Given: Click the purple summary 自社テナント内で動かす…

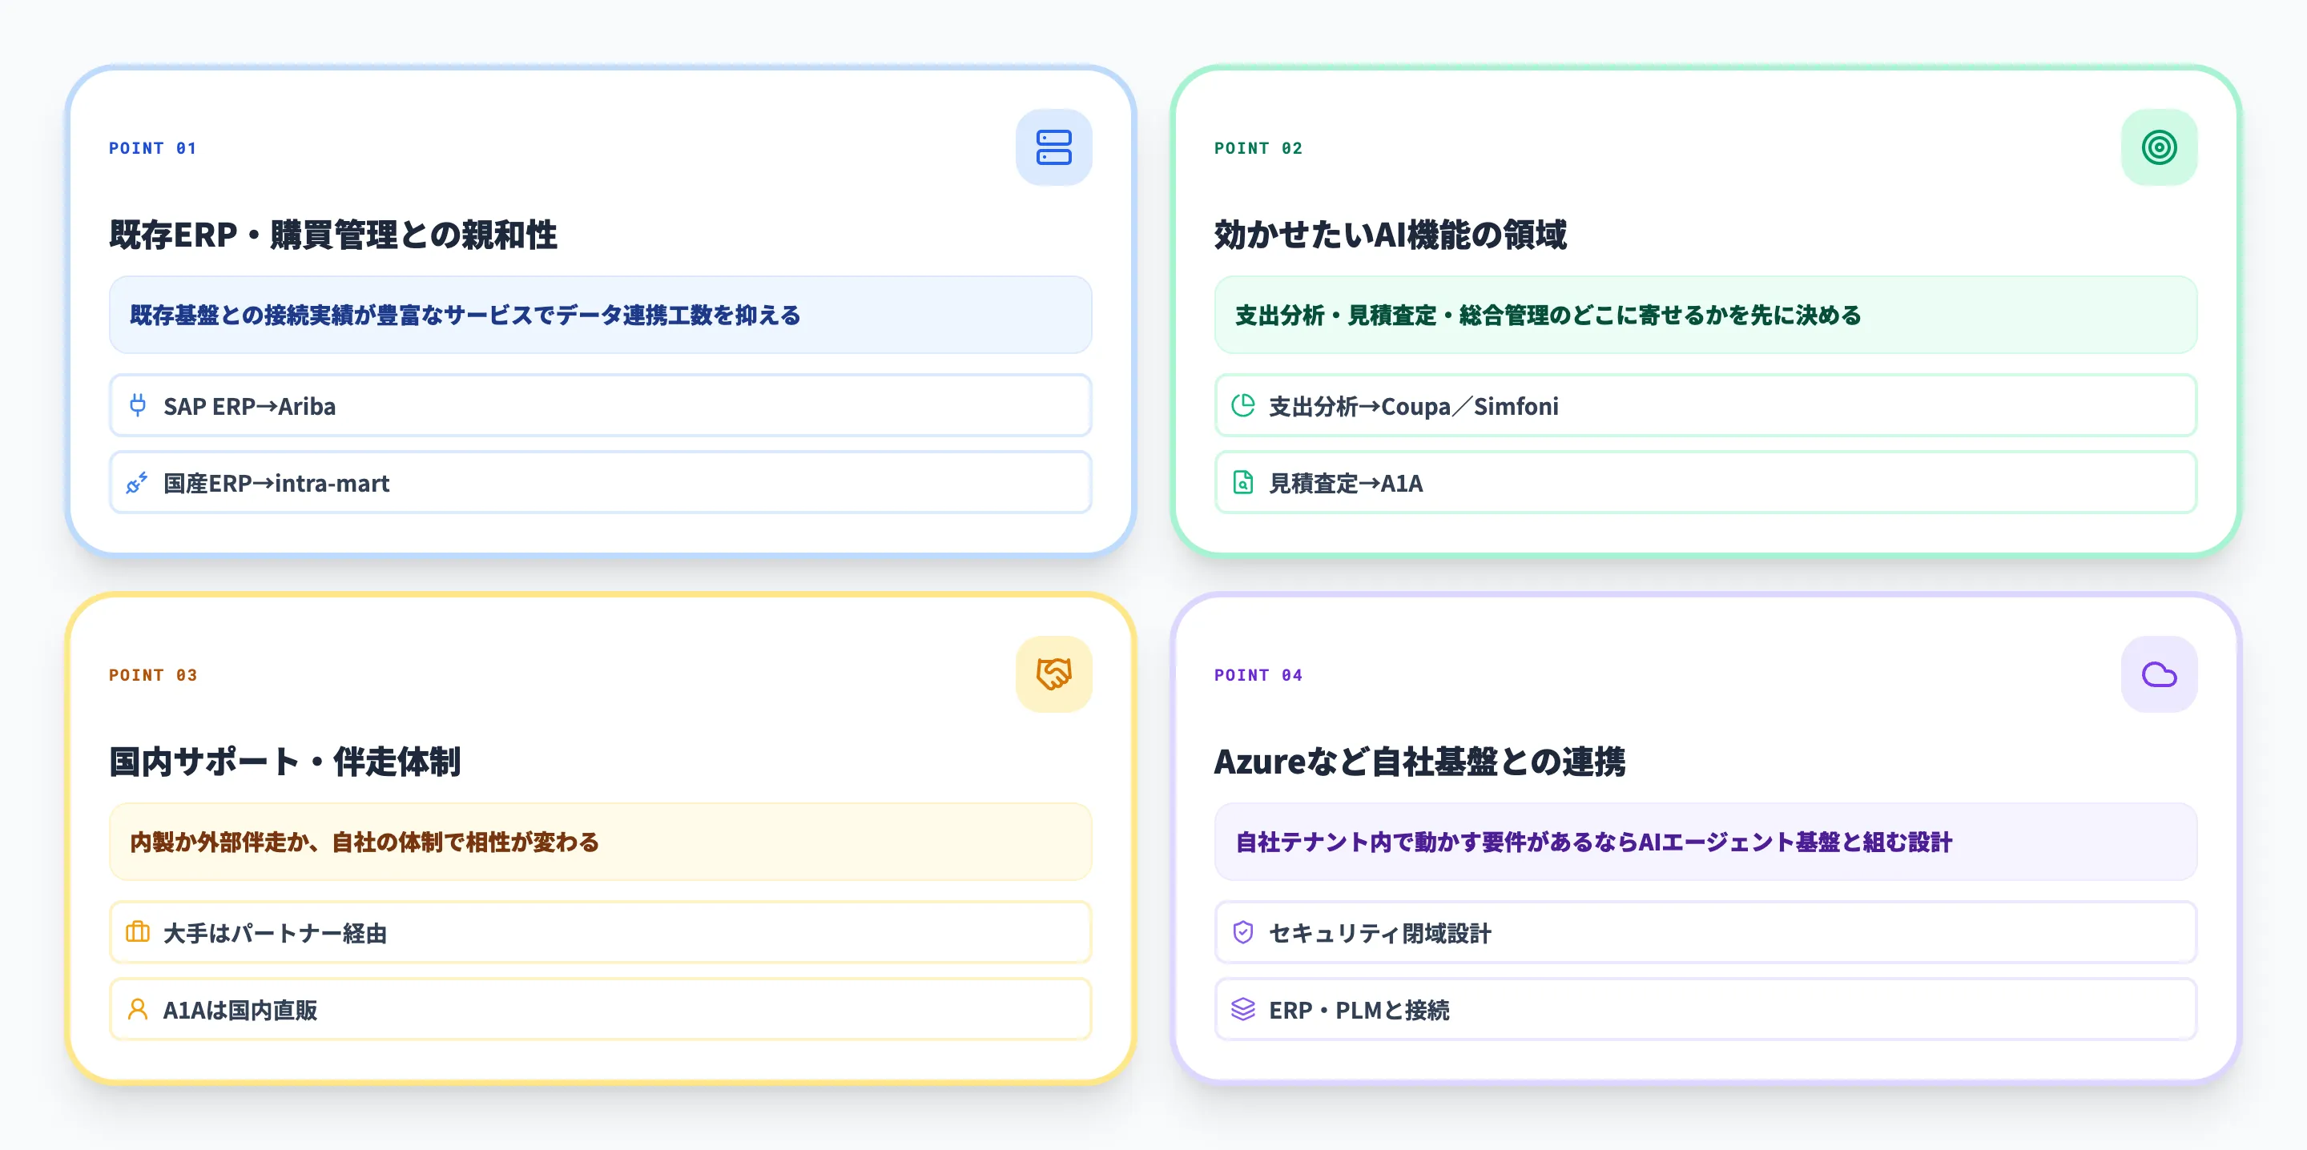Looking at the screenshot, I should (x=1705, y=841).
